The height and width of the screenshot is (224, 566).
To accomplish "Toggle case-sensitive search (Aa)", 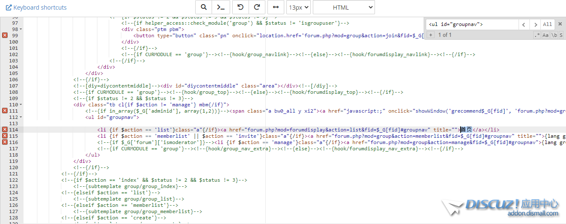I will [545, 35].
